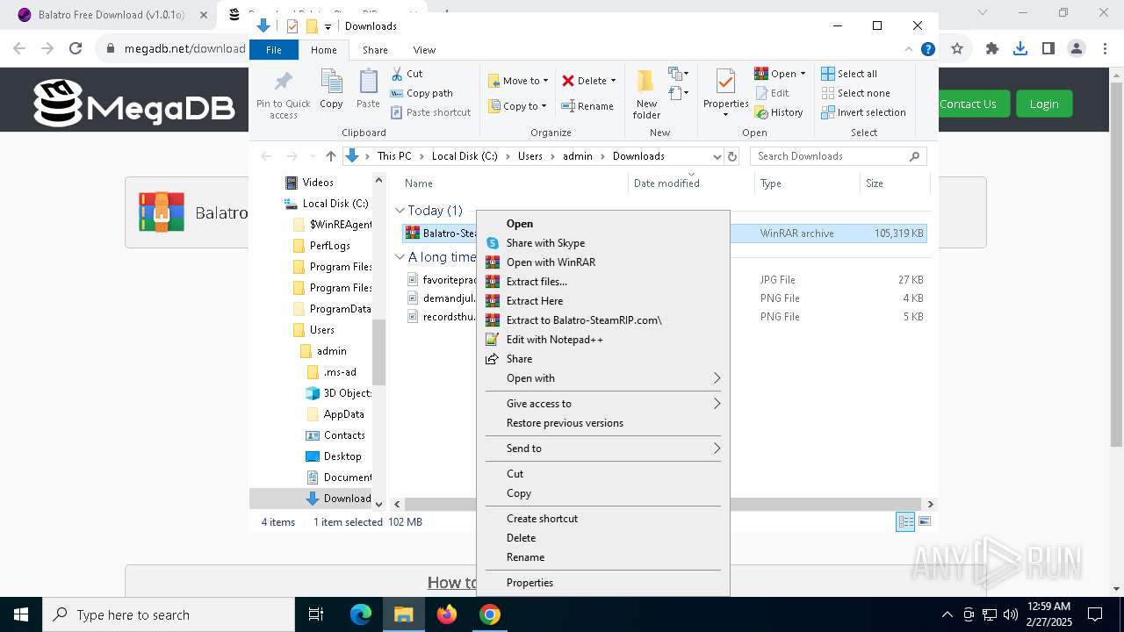Reload the MegaDB page in Chrome
1124x632 pixels.
[x=76, y=49]
